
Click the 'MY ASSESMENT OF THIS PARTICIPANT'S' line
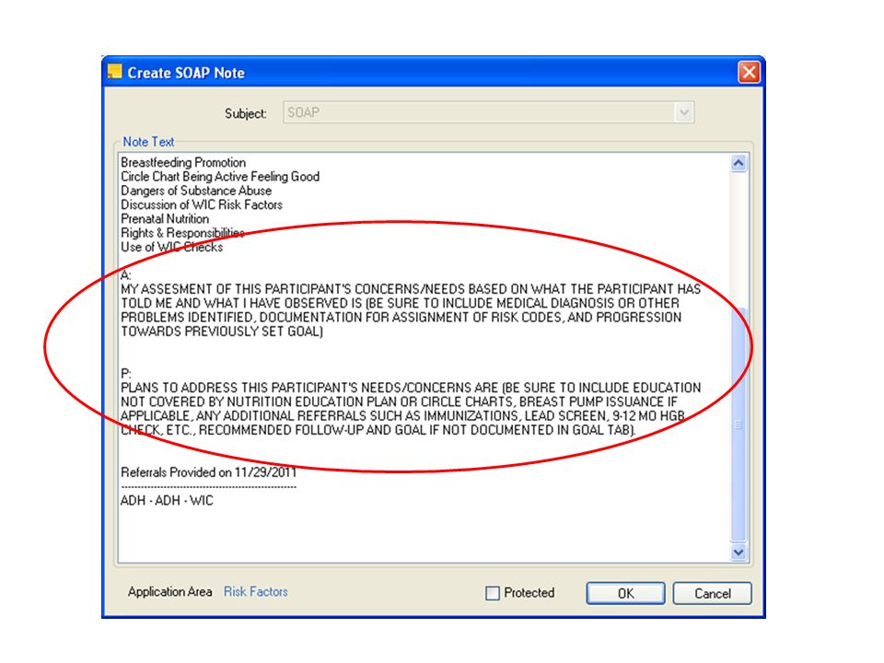(411, 289)
